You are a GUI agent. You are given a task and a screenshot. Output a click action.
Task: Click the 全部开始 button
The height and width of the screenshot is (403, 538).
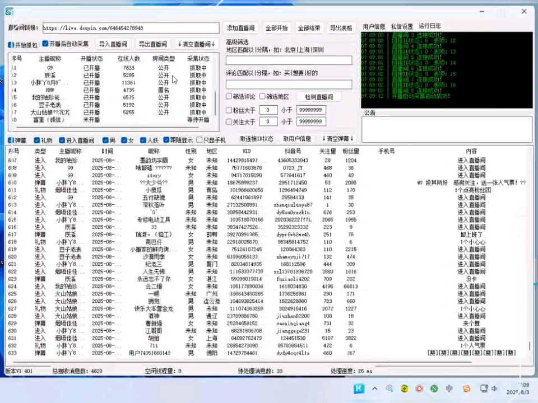276,28
